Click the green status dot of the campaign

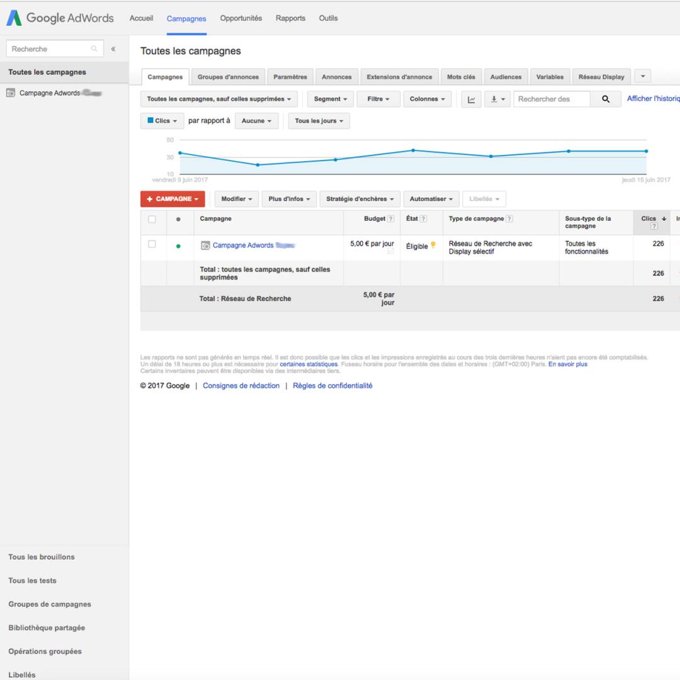pos(178,246)
